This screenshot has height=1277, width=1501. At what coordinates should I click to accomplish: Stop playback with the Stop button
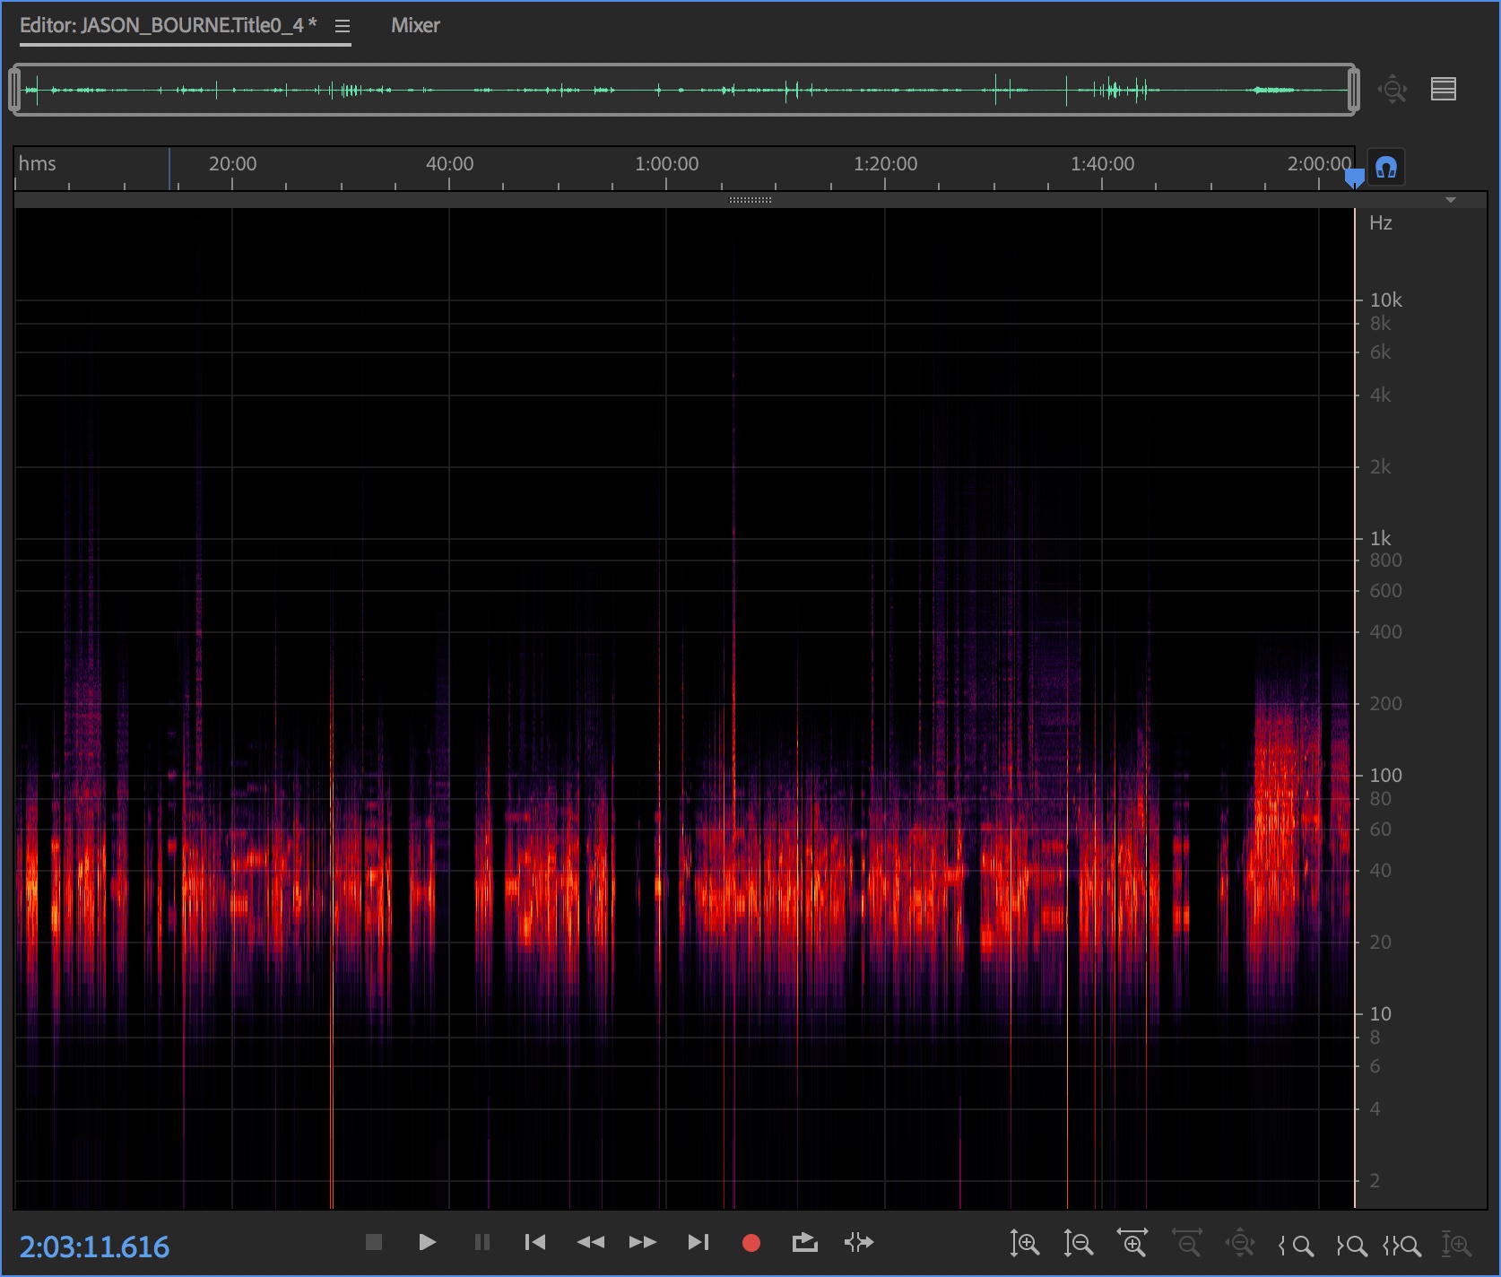click(374, 1242)
